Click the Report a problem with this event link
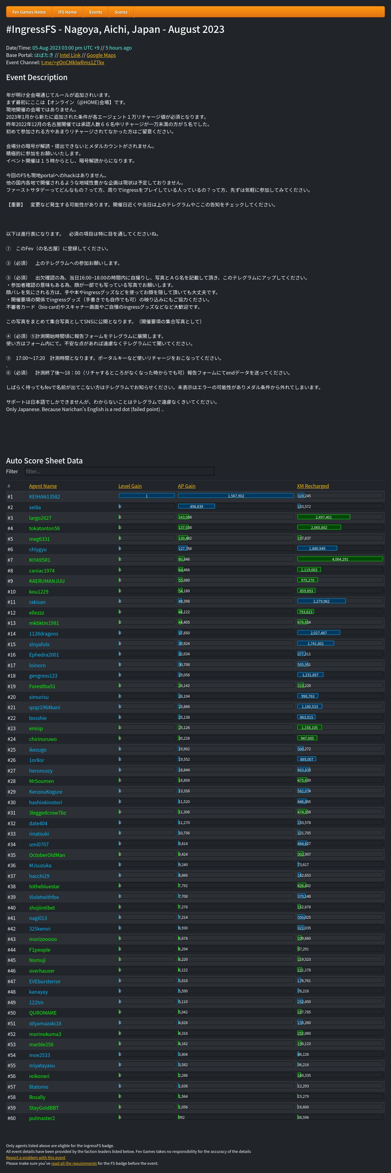This screenshot has width=391, height=1173. point(36,1157)
